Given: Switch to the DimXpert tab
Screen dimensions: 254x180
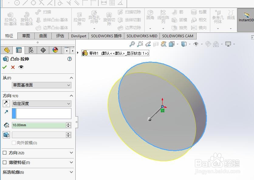Looking at the screenshot, I should click(x=79, y=36).
